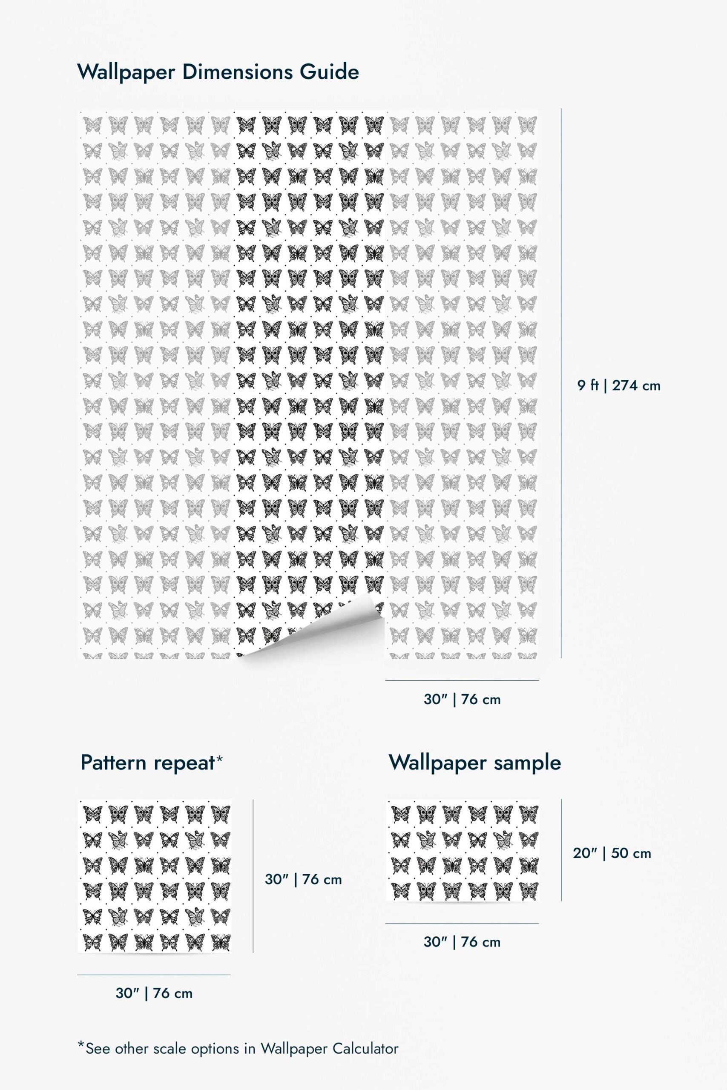The image size is (727, 1090).
Task: Click the top-left butterfly in the Wallpaper sample
Action: (401, 814)
